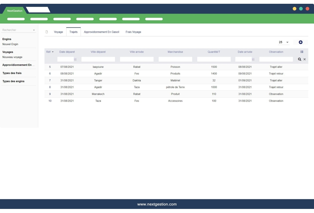314x213 pixels.
Task: Click Nouvel Engin in the sidebar
Action: pyautogui.click(x=10, y=44)
